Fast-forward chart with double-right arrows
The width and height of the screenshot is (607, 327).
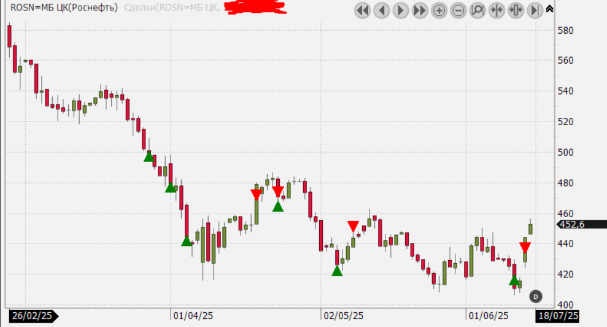pyautogui.click(x=420, y=10)
